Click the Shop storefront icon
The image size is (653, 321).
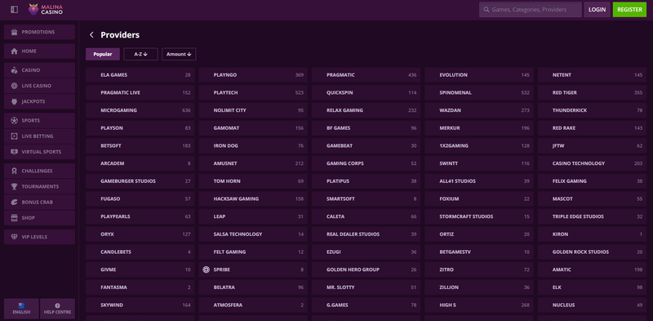click(x=14, y=218)
